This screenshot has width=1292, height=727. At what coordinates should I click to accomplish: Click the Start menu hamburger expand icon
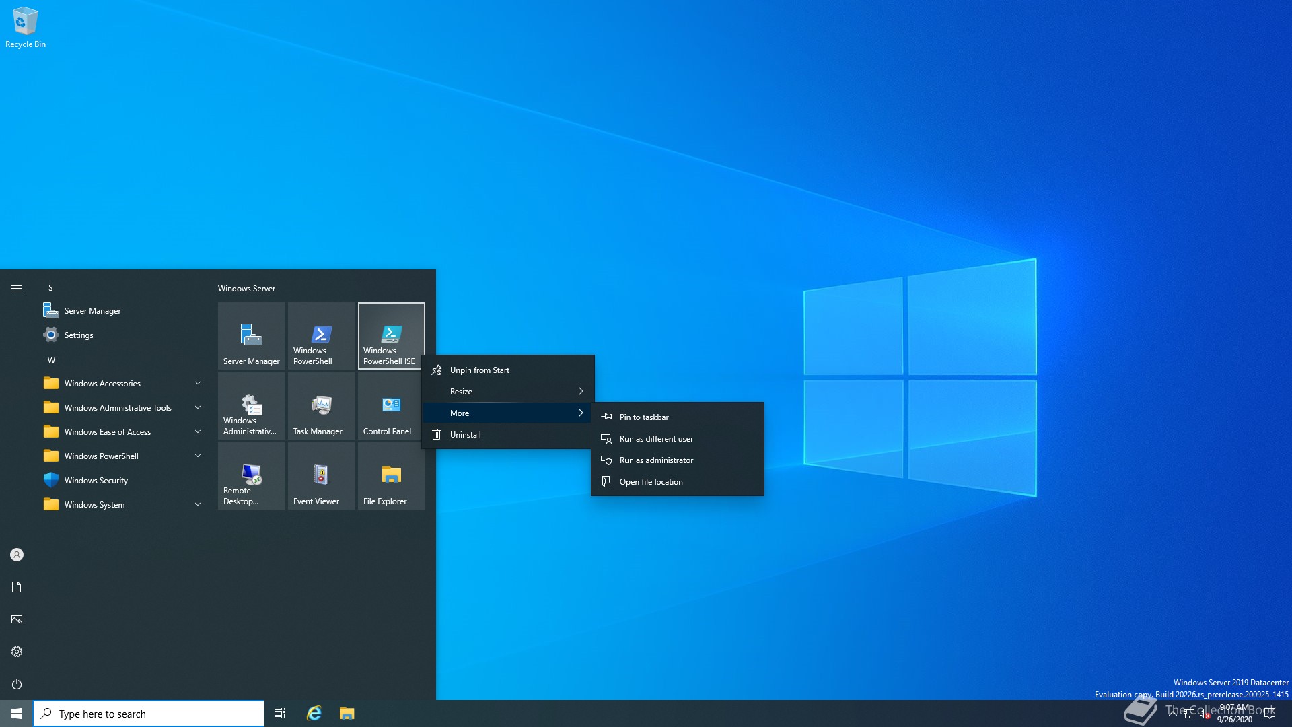click(17, 288)
